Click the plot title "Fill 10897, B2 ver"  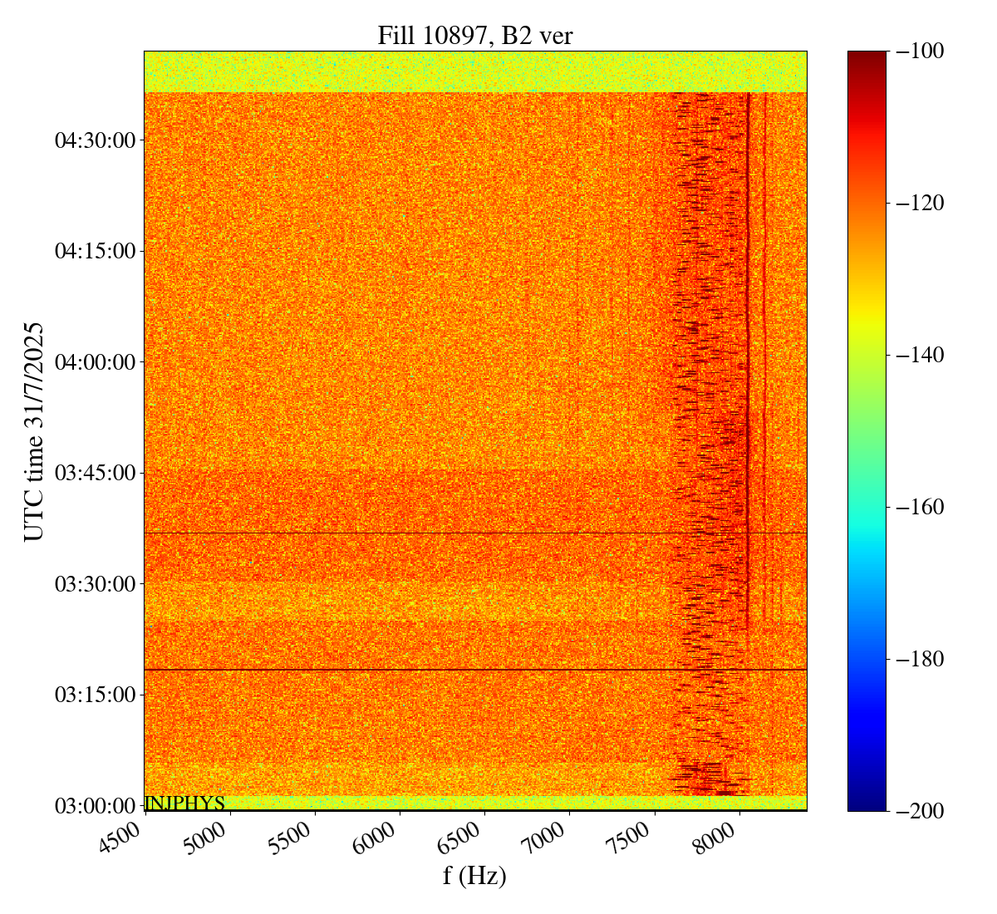(474, 36)
